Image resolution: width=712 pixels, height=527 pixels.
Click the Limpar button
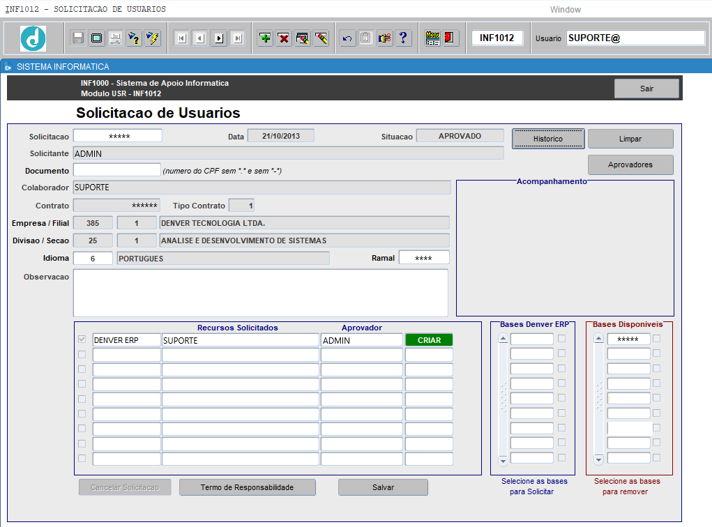coord(630,139)
